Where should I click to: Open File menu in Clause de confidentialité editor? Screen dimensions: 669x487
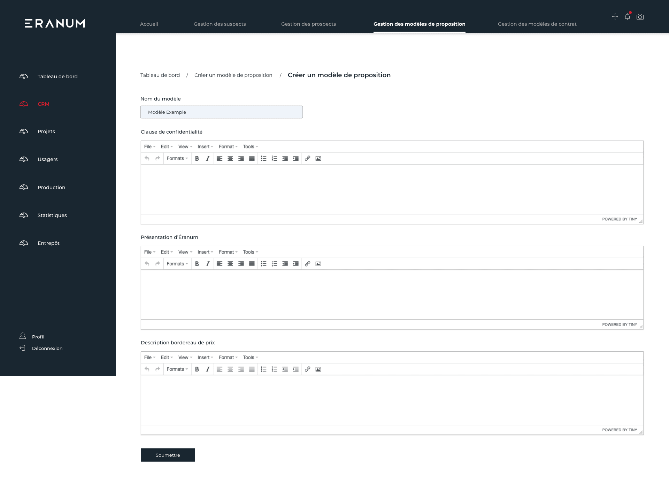(x=150, y=146)
